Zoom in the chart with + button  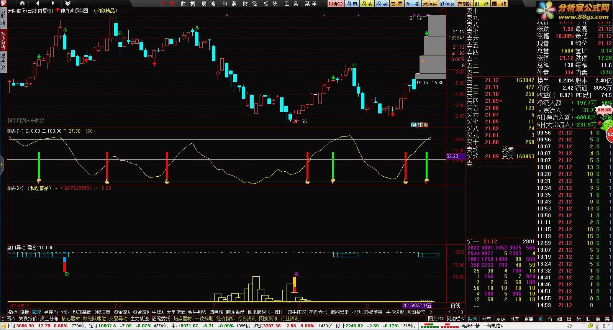point(450,312)
